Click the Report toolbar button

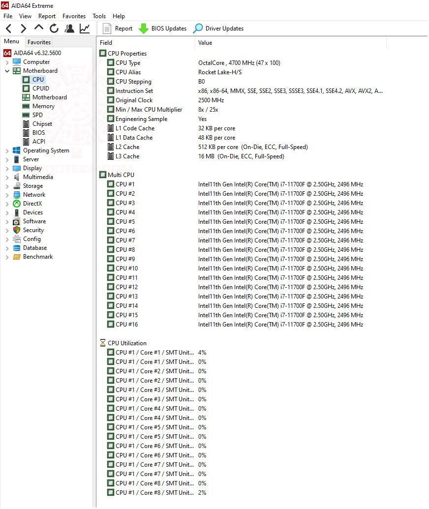point(118,29)
